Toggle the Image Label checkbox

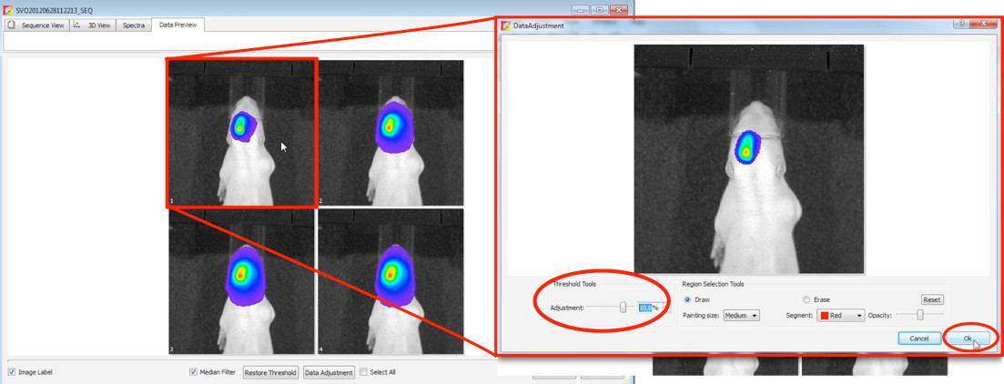pos(12,372)
